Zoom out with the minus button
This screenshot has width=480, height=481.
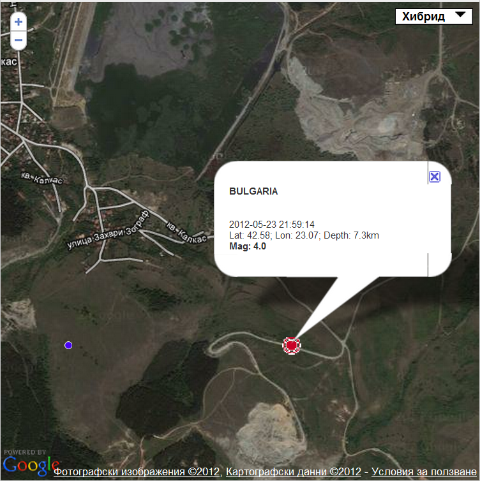pos(19,40)
